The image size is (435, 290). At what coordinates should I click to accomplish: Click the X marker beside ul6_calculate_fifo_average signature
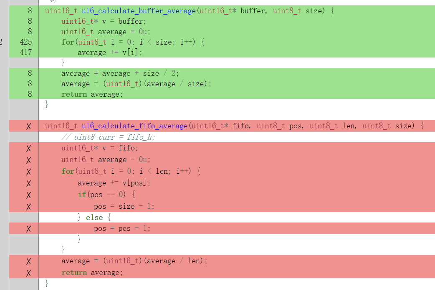coord(28,126)
